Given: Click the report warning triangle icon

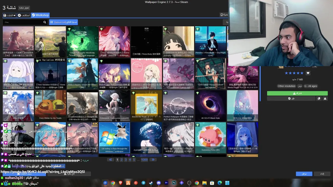Looking at the screenshot, I should (x=325, y=98).
